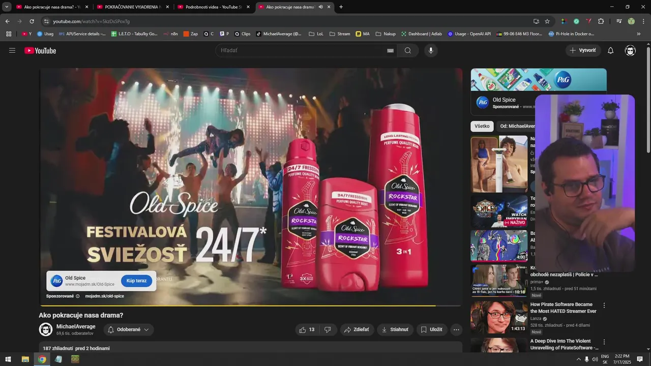Viewport: 651px width, 366px height.
Task: Open the Nakup bookmarks folder
Action: point(386,34)
